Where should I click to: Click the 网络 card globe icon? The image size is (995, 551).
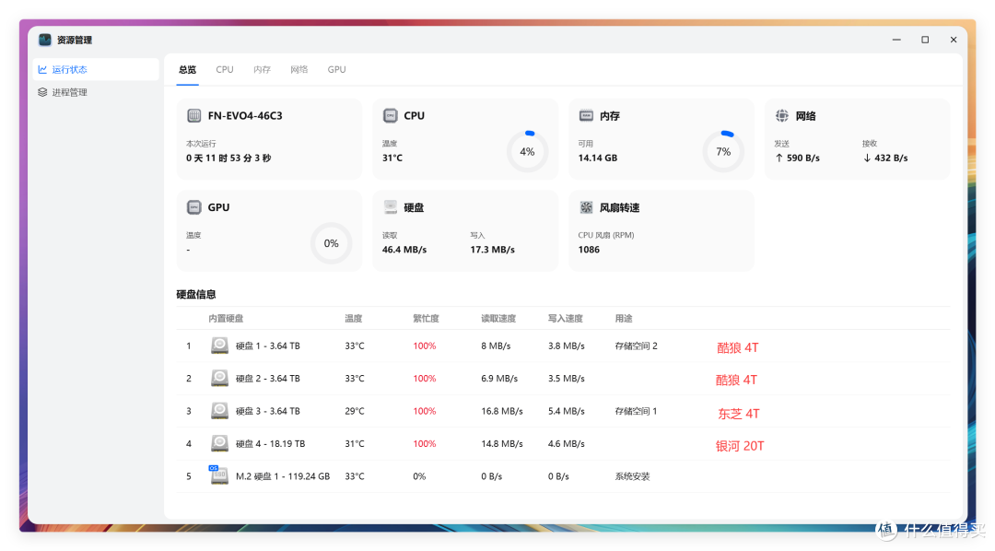click(782, 115)
